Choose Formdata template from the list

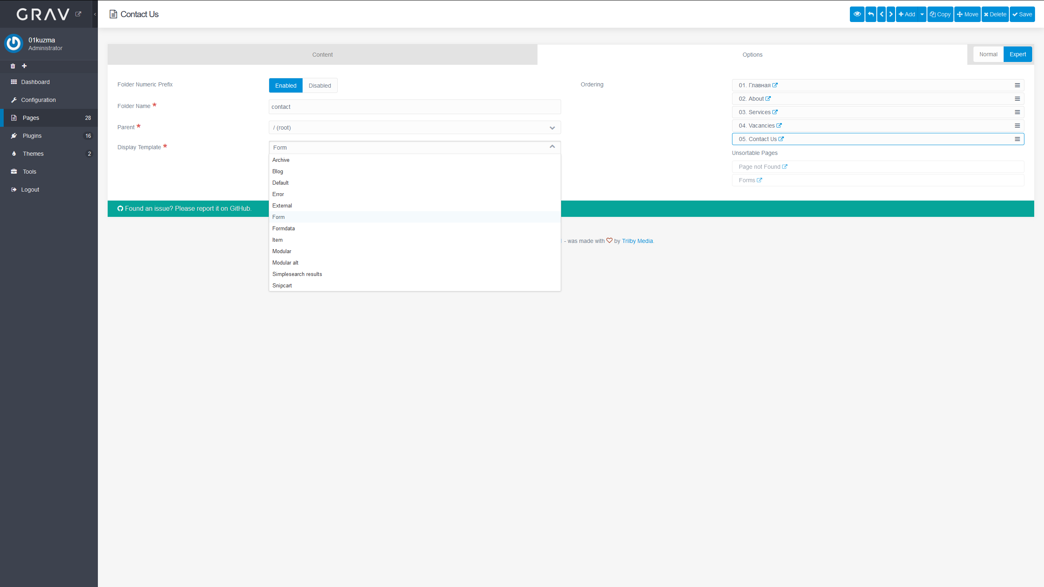pyautogui.click(x=415, y=228)
